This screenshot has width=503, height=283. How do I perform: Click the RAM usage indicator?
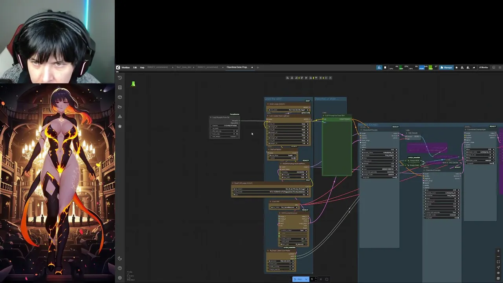coord(404,68)
